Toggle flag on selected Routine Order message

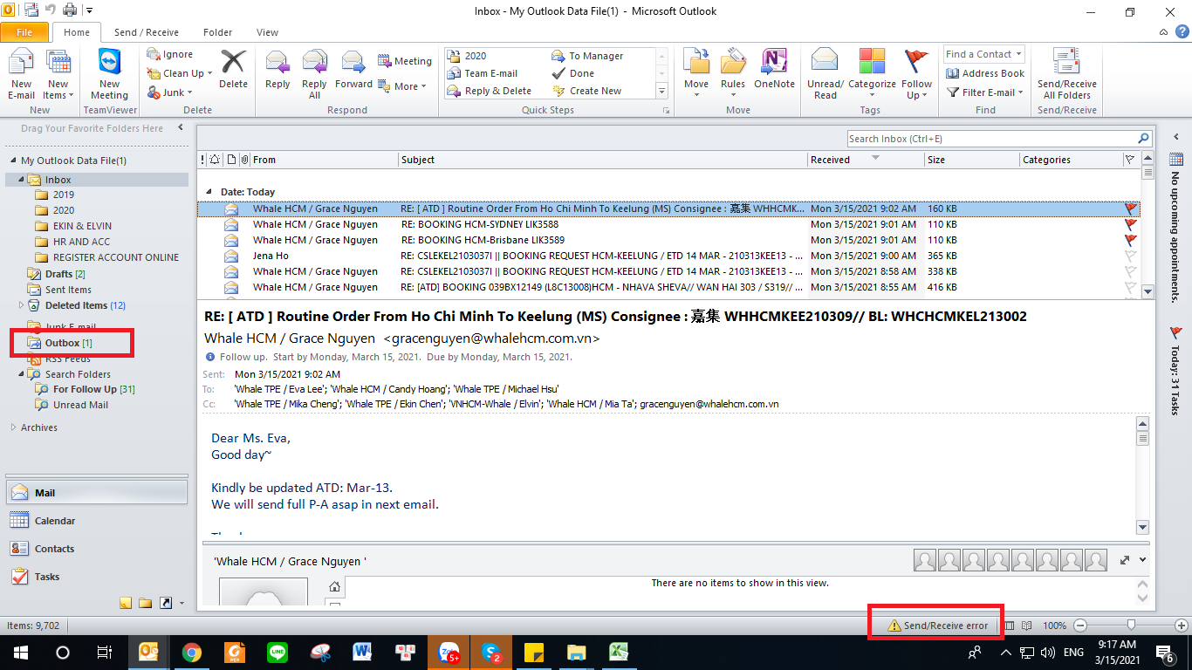1131,209
